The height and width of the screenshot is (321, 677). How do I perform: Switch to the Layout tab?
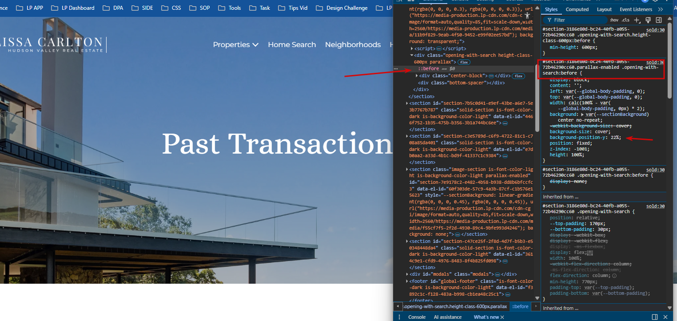[604, 9]
